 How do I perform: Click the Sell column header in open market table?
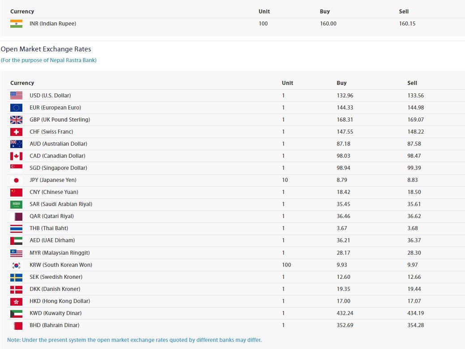click(412, 83)
